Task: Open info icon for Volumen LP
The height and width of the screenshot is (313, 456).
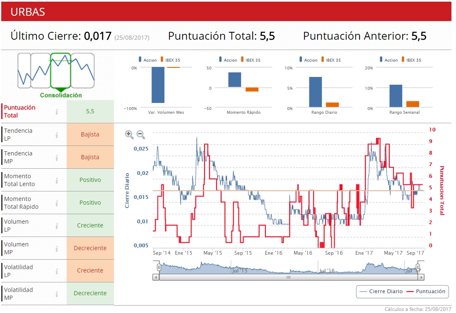Action: coord(57,226)
